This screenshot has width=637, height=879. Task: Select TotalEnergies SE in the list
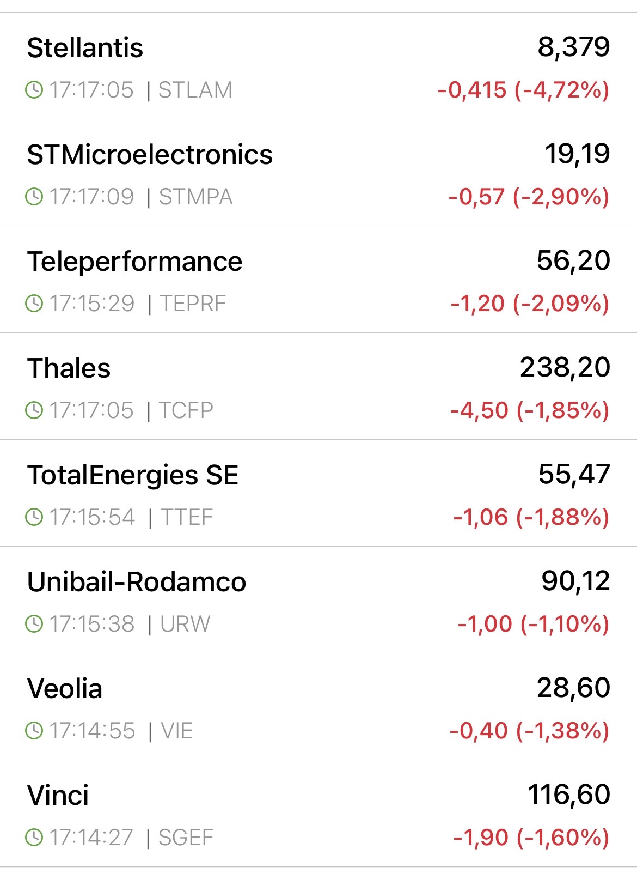133,475
